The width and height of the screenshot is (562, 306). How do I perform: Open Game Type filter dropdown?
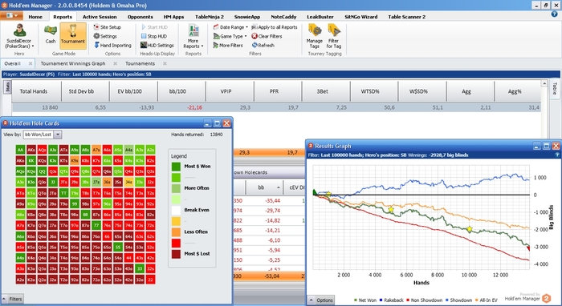[230, 36]
